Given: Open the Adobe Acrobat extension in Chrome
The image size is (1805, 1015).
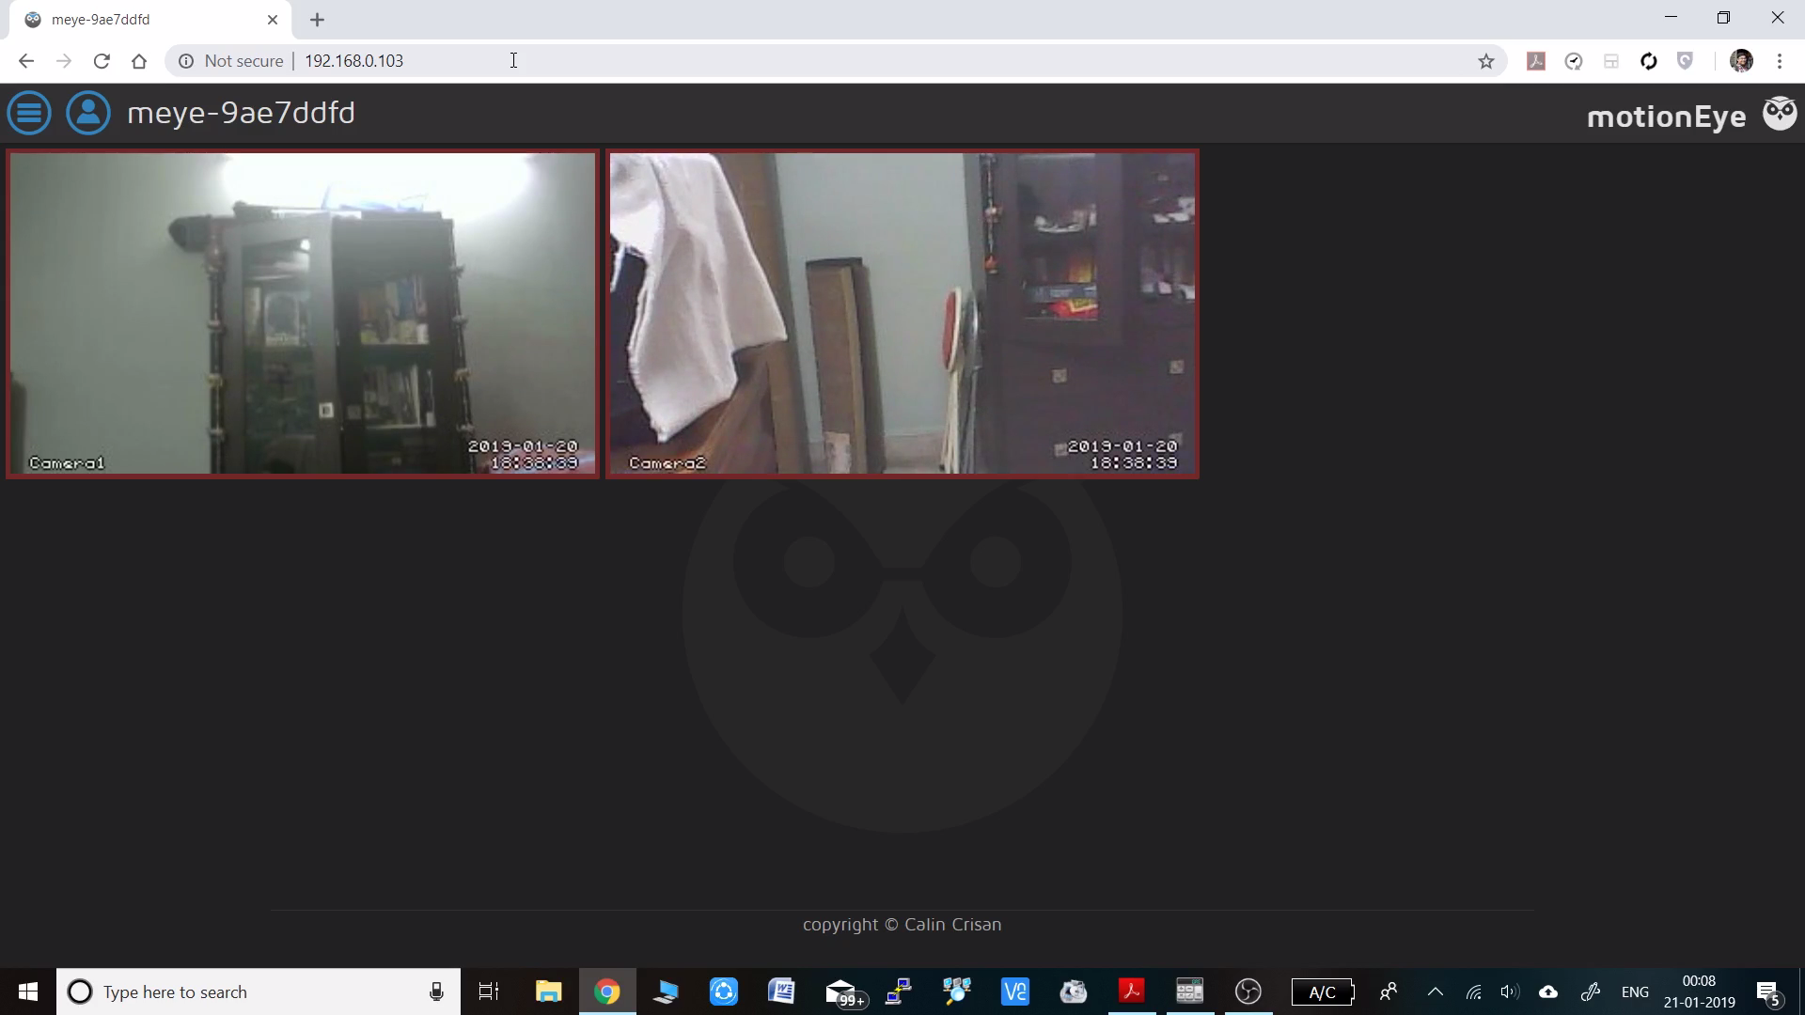Looking at the screenshot, I should click(1536, 60).
